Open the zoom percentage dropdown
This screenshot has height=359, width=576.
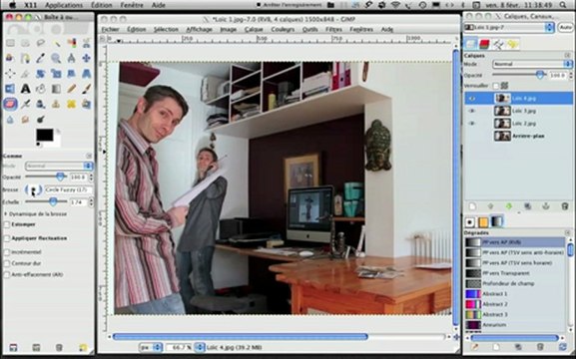[x=200, y=347]
